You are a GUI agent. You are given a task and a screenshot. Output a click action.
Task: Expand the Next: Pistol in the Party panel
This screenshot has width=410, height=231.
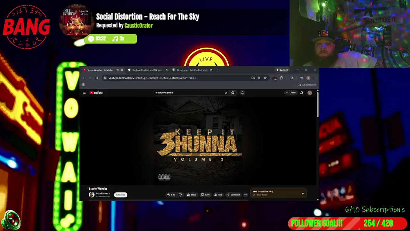coord(303,193)
